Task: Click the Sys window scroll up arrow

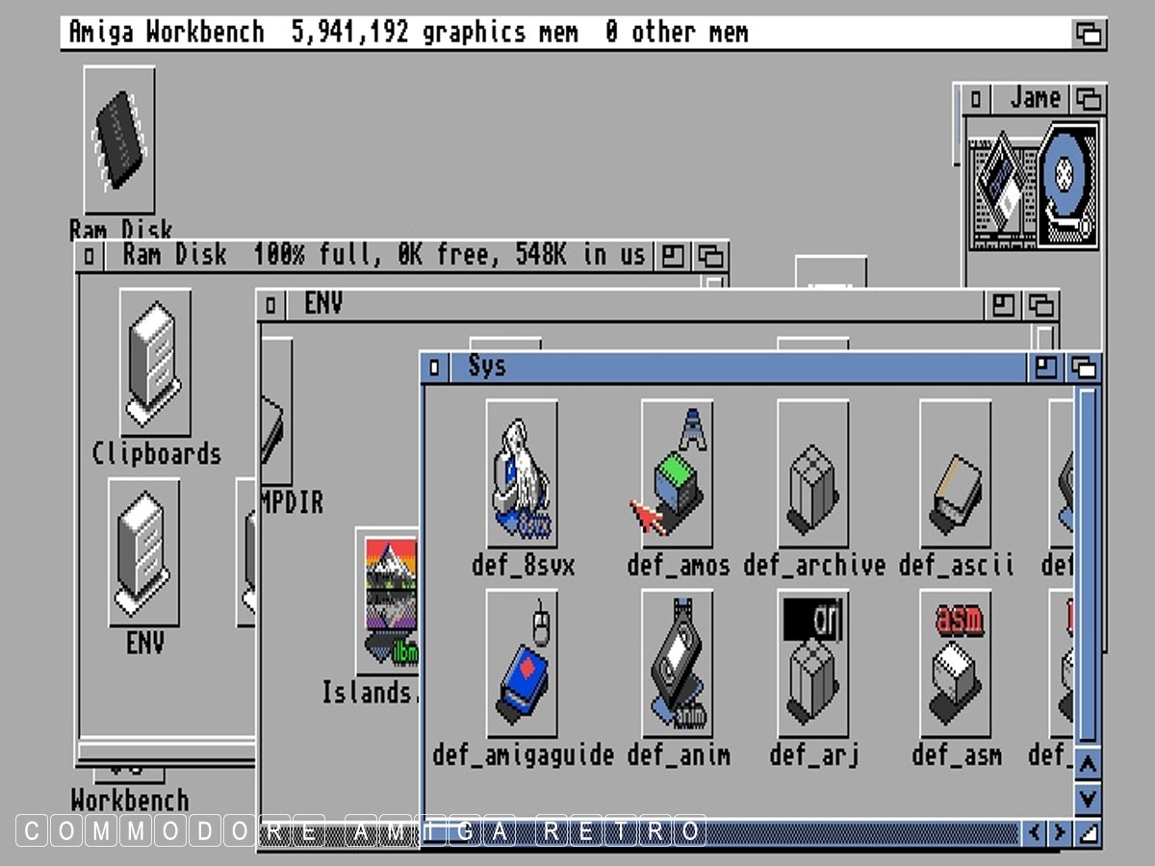Action: click(x=1087, y=765)
